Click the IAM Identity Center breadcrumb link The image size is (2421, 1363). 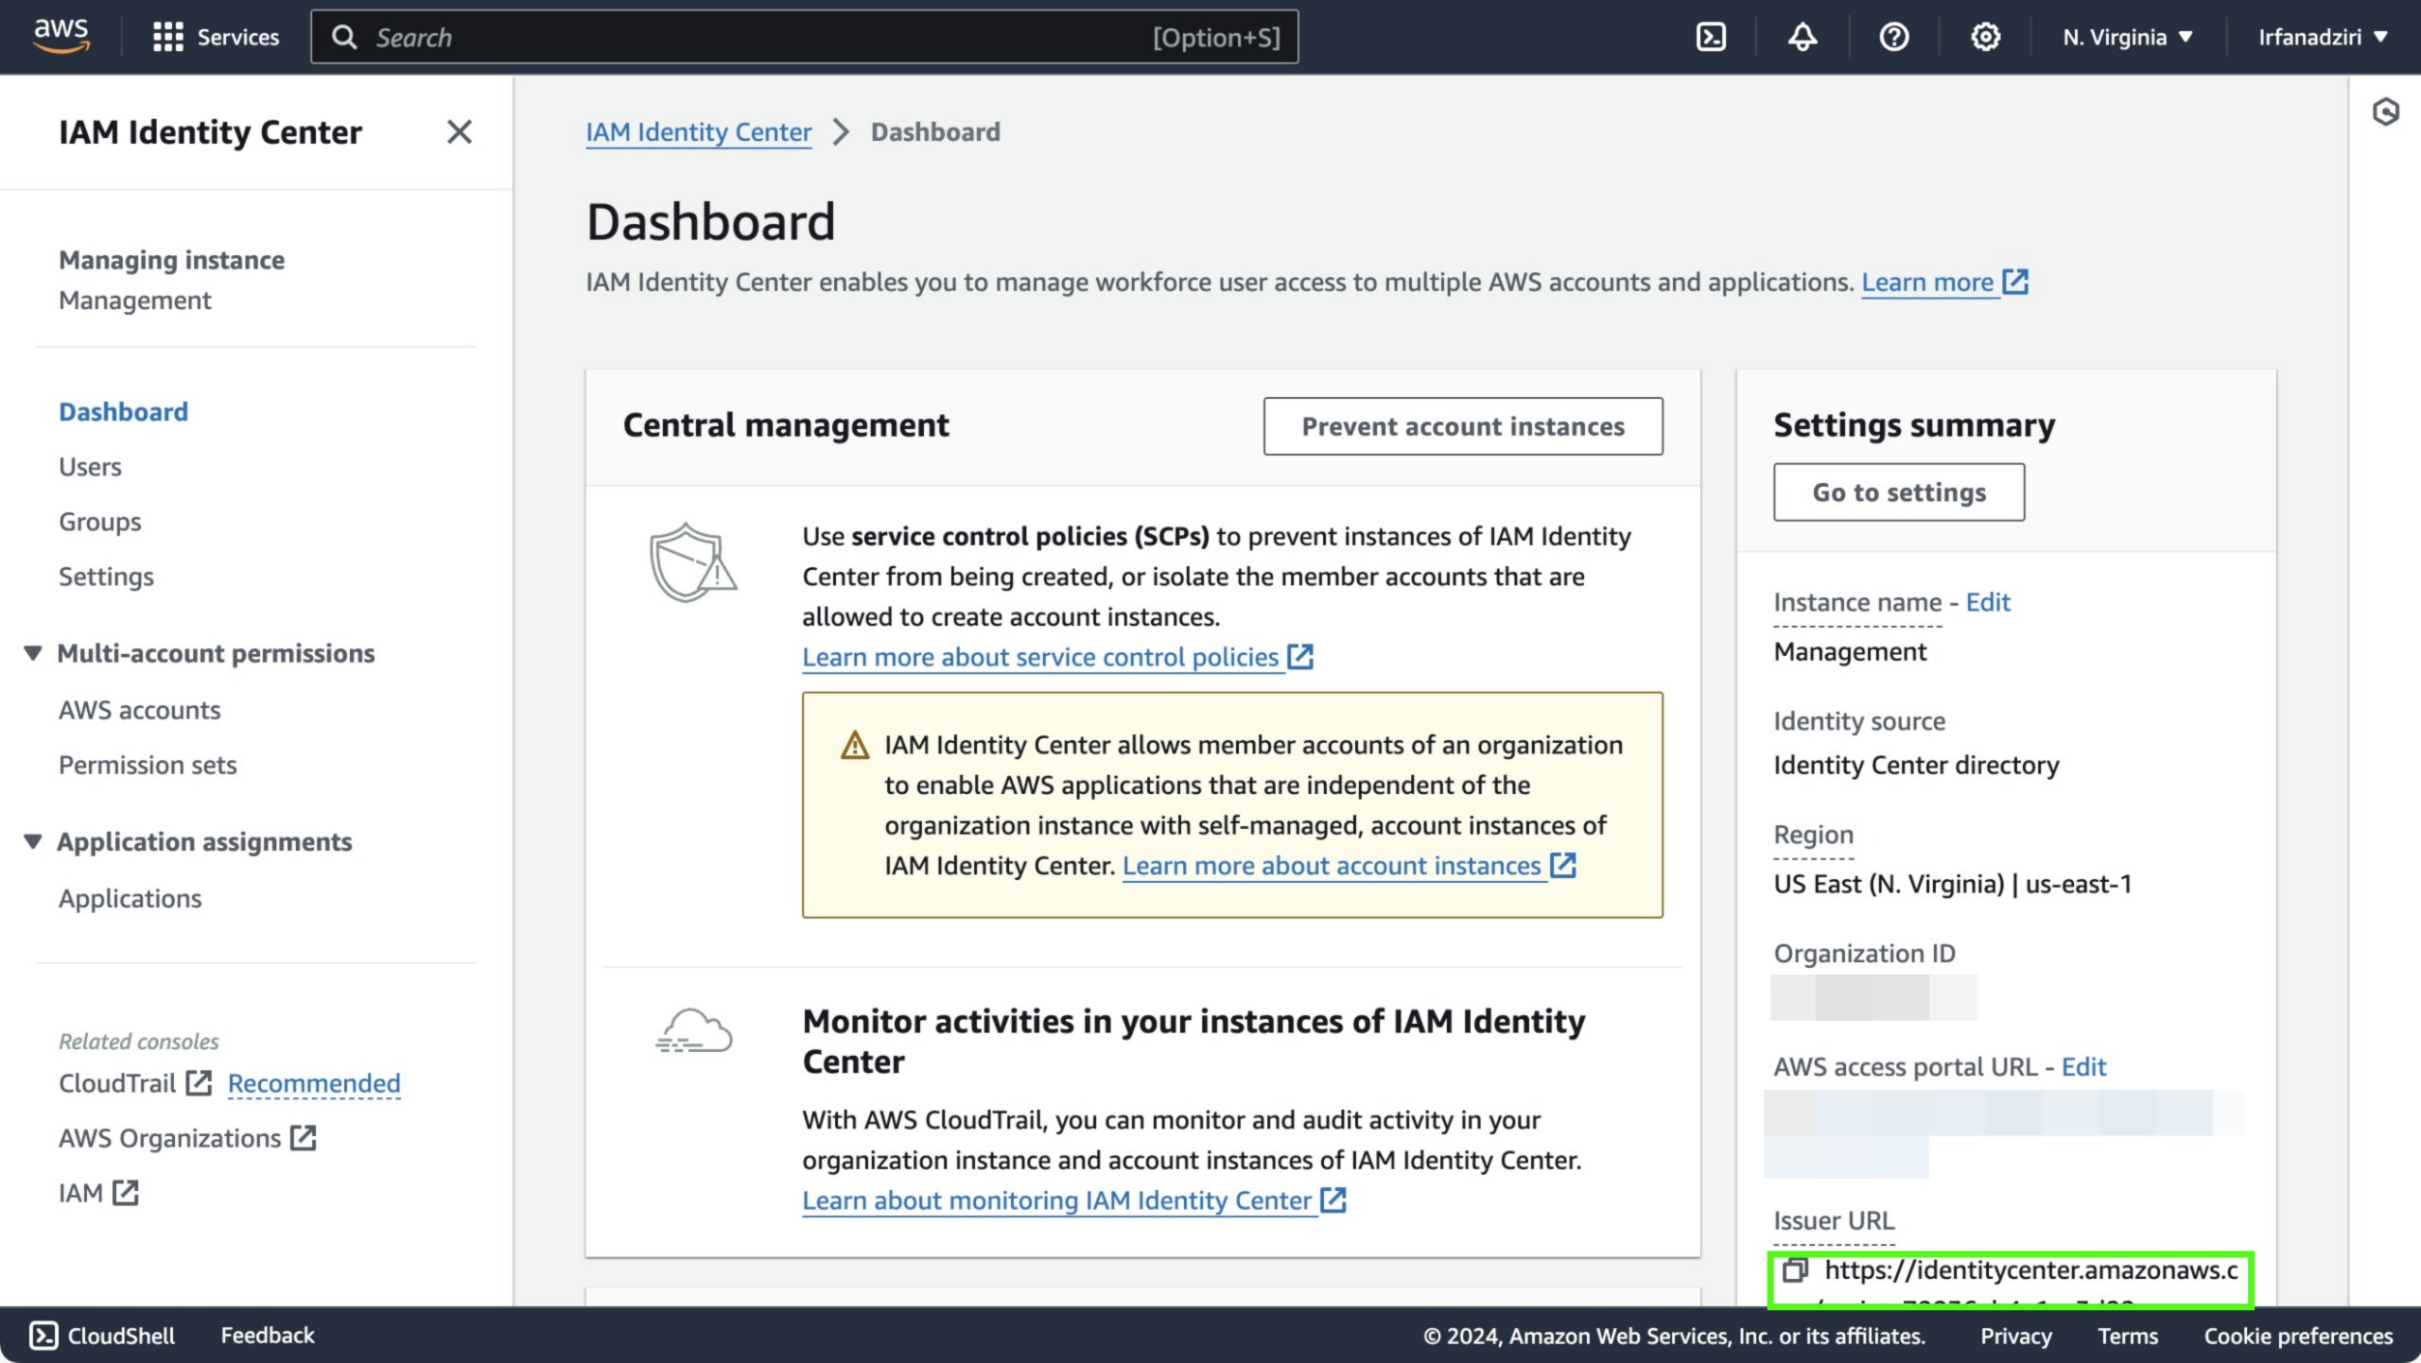click(x=700, y=129)
